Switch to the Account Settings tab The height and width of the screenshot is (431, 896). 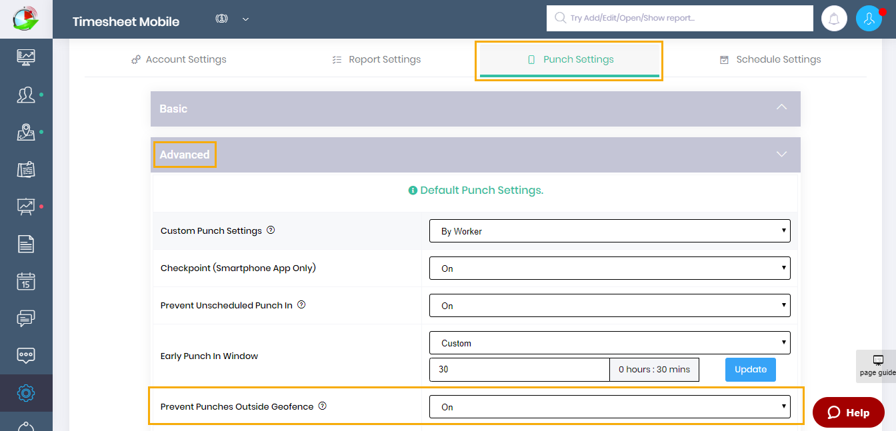click(179, 59)
